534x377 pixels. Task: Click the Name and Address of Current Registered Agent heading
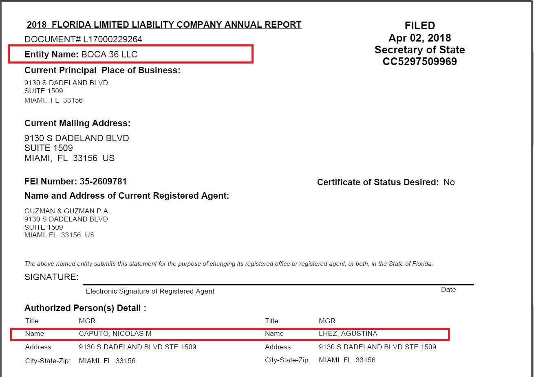click(127, 196)
